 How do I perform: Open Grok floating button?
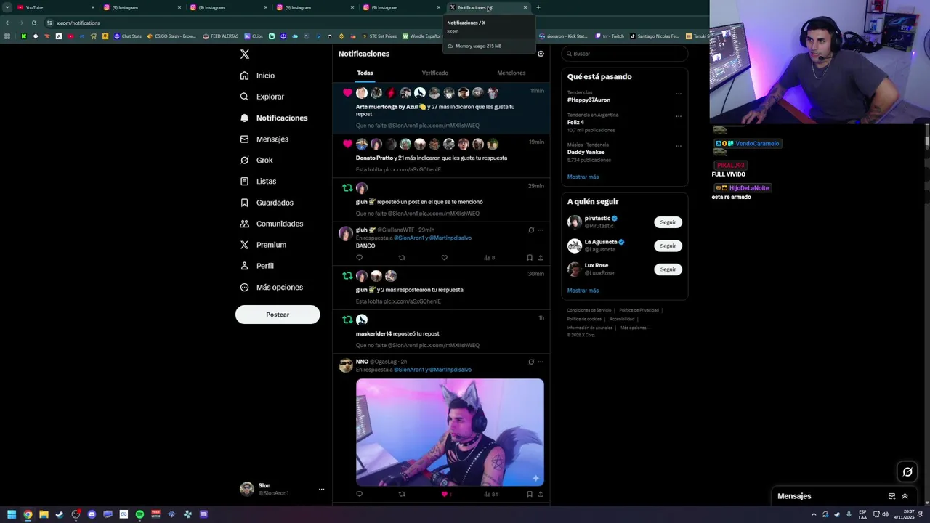point(907,472)
